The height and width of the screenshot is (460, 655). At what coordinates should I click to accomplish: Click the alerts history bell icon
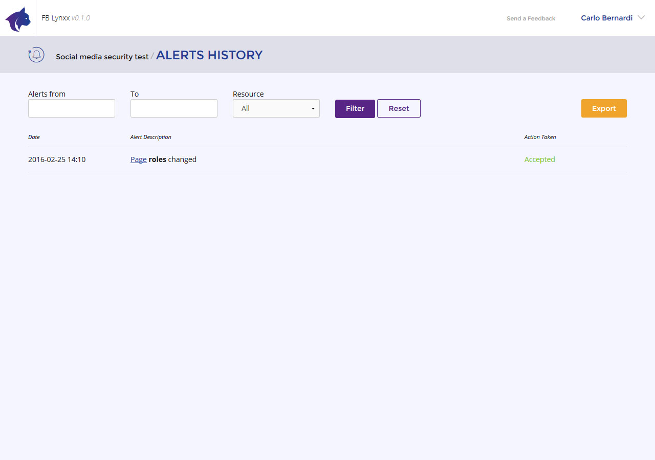(x=36, y=55)
